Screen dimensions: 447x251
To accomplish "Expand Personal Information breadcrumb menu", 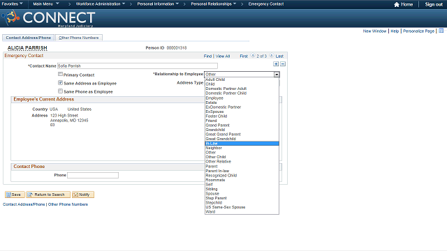I will click(158, 4).
